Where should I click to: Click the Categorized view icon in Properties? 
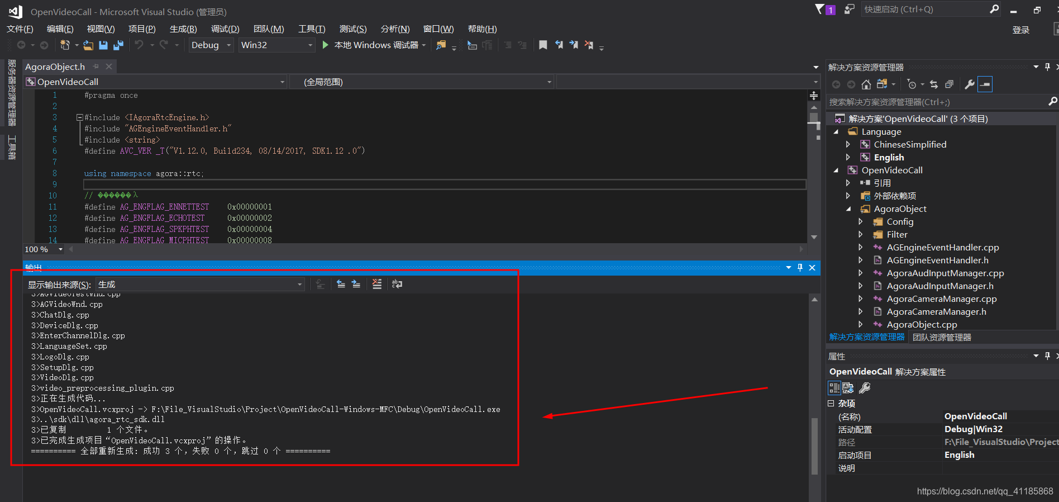pyautogui.click(x=834, y=388)
